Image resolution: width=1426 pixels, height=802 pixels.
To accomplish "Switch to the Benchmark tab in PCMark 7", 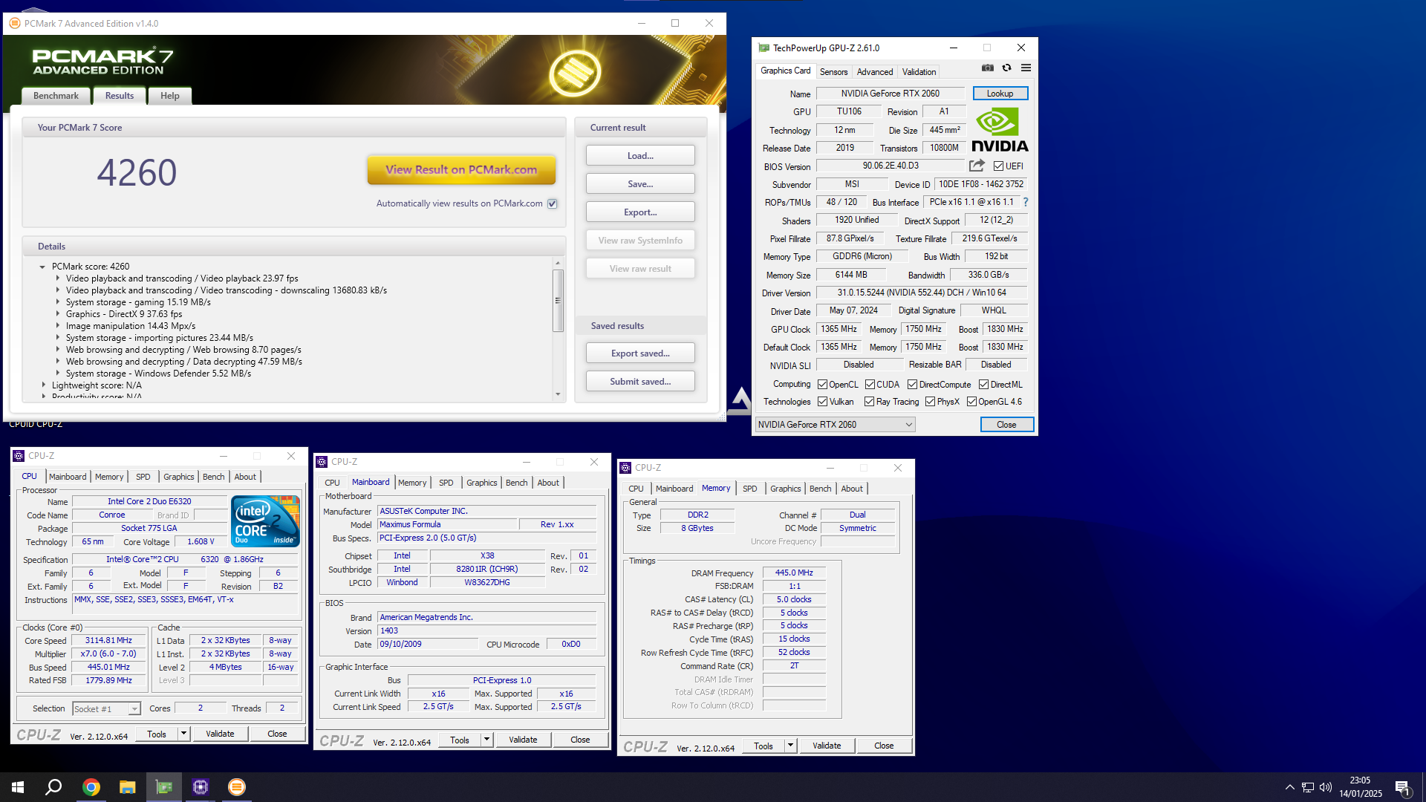I will click(56, 96).
